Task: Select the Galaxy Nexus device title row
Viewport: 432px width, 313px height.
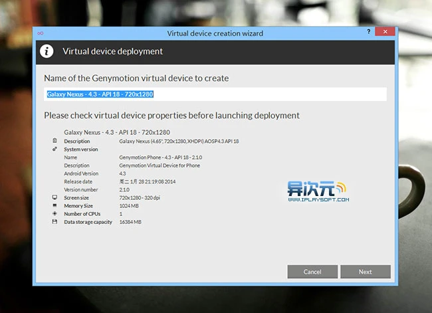Action: [x=117, y=132]
